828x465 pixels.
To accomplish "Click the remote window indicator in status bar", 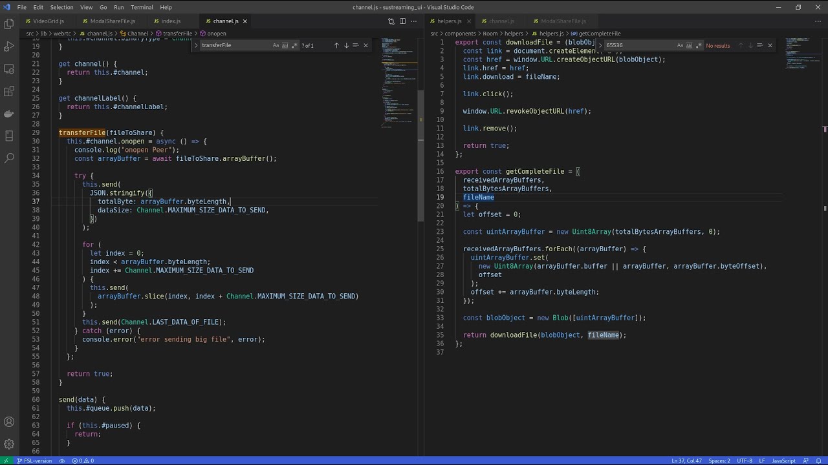I will coord(6,460).
